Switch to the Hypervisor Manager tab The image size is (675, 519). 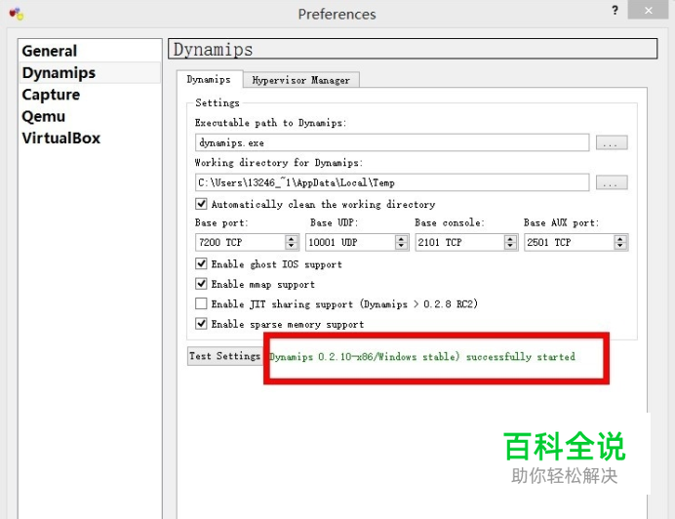300,80
